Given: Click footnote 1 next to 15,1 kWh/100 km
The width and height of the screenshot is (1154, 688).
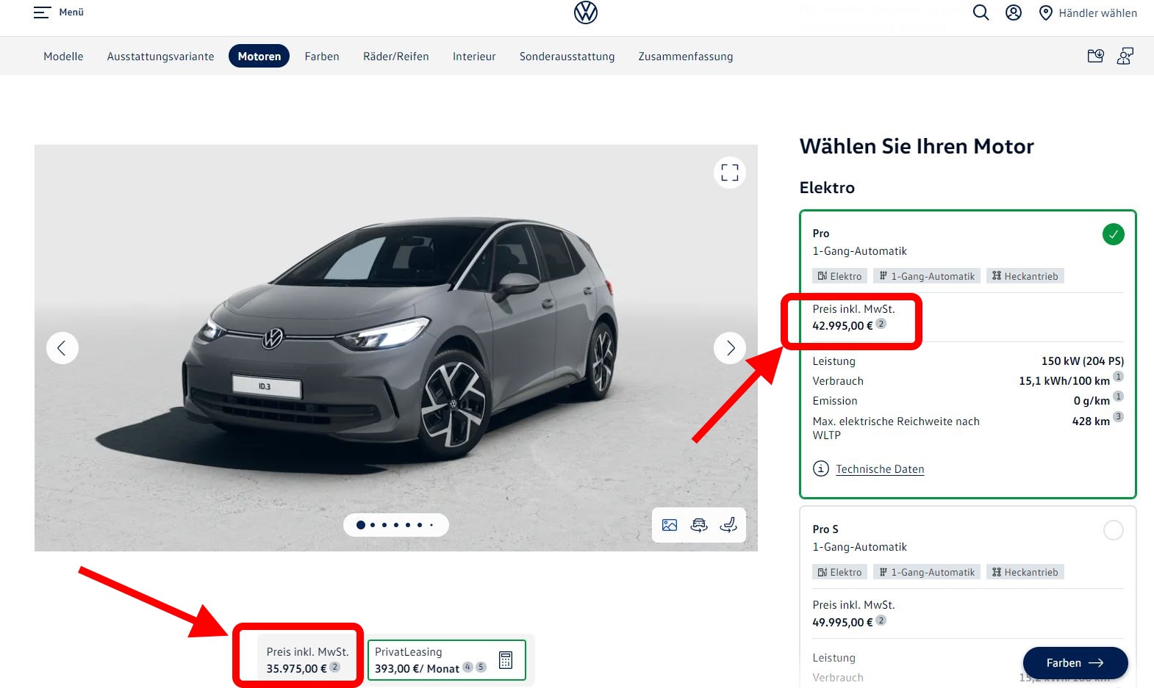Looking at the screenshot, I should tap(1118, 377).
